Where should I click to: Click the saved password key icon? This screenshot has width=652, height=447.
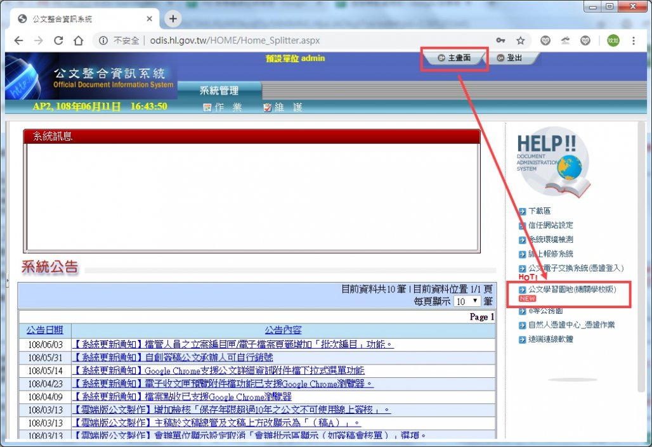[501, 41]
